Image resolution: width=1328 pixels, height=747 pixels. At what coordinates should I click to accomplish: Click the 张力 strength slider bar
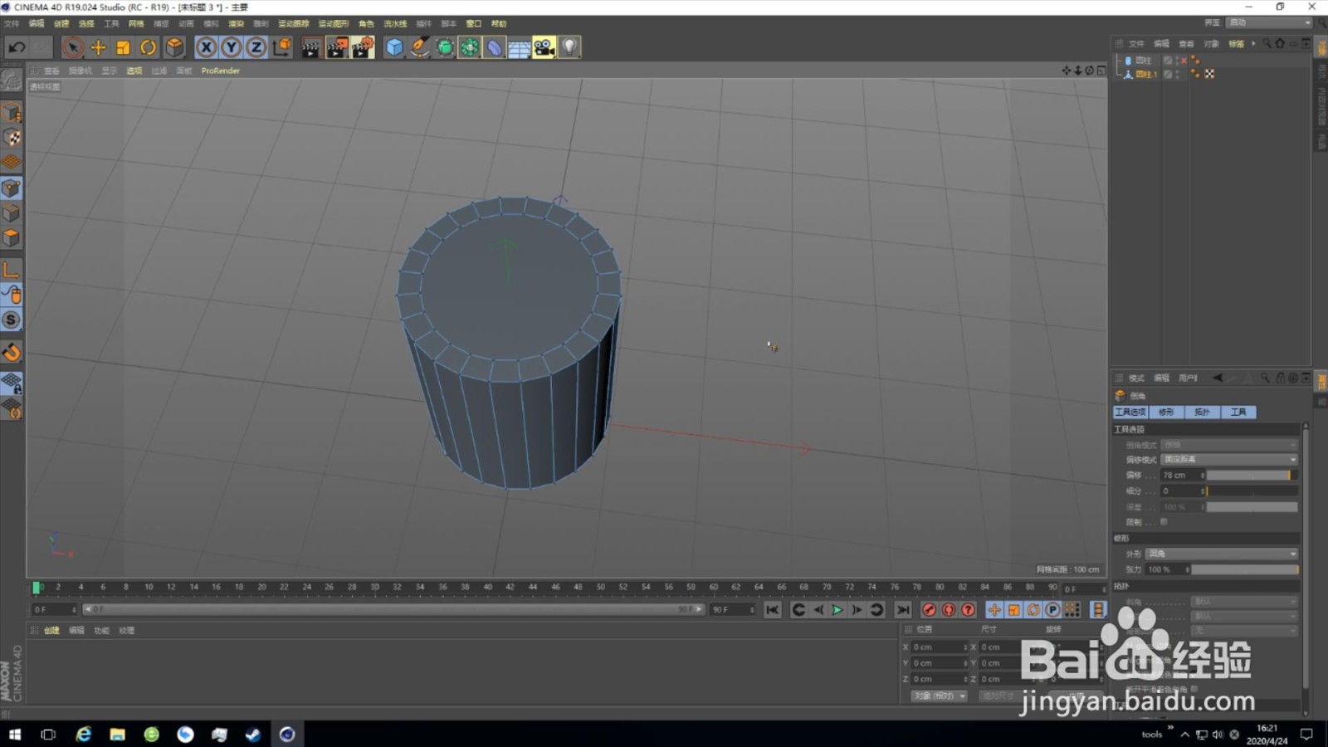coord(1244,569)
